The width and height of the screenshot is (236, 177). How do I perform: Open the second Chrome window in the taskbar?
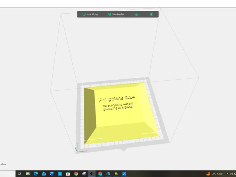[x=100, y=174]
